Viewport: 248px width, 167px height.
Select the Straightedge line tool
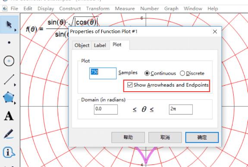coord(9,79)
